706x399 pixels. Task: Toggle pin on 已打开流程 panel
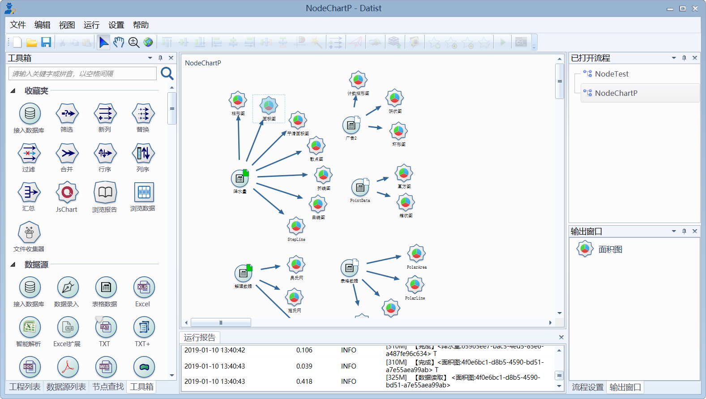(684, 58)
